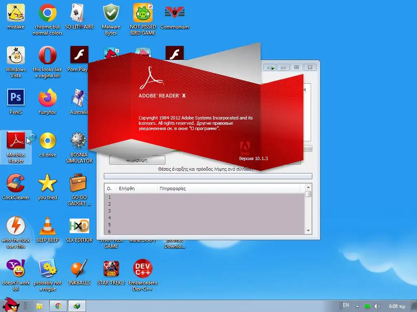This screenshot has height=312, width=417.
Task: Click the 6:08 clock in tray
Action: point(397,306)
